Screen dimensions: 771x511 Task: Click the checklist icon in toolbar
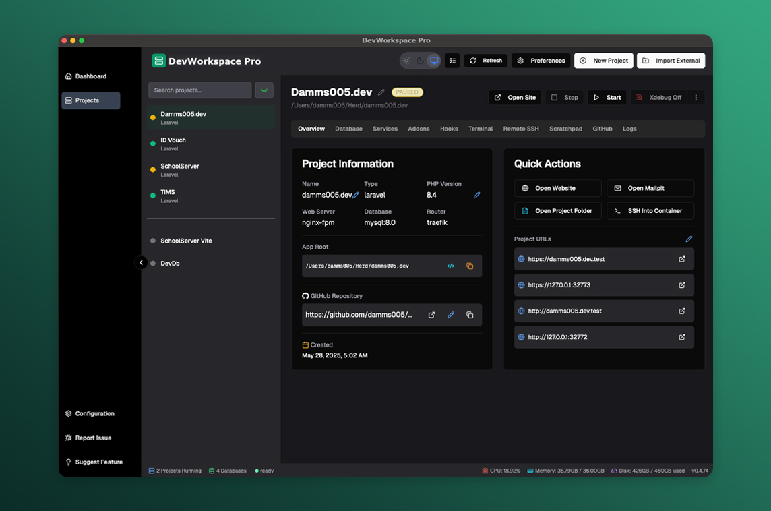point(452,61)
